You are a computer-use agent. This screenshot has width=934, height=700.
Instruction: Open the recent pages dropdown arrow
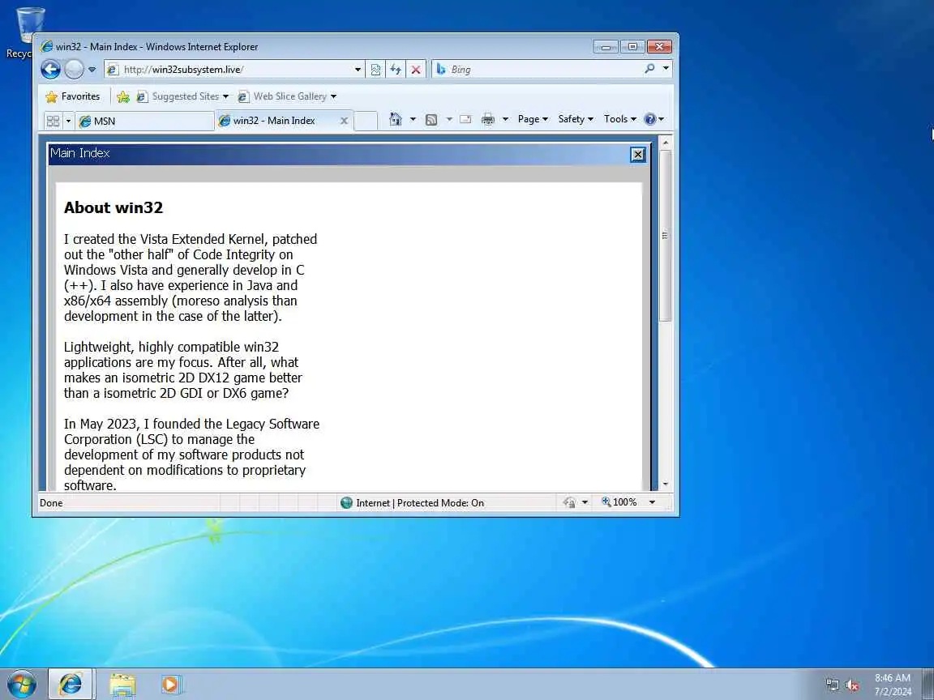click(92, 70)
